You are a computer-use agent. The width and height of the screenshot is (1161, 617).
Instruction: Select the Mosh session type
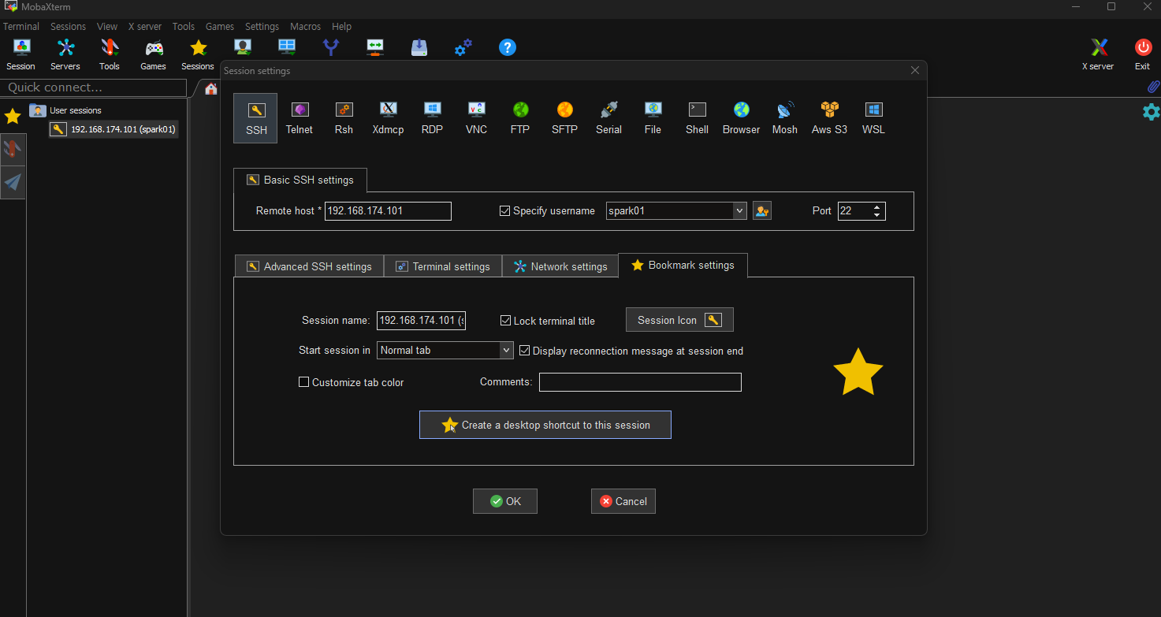[x=785, y=118]
